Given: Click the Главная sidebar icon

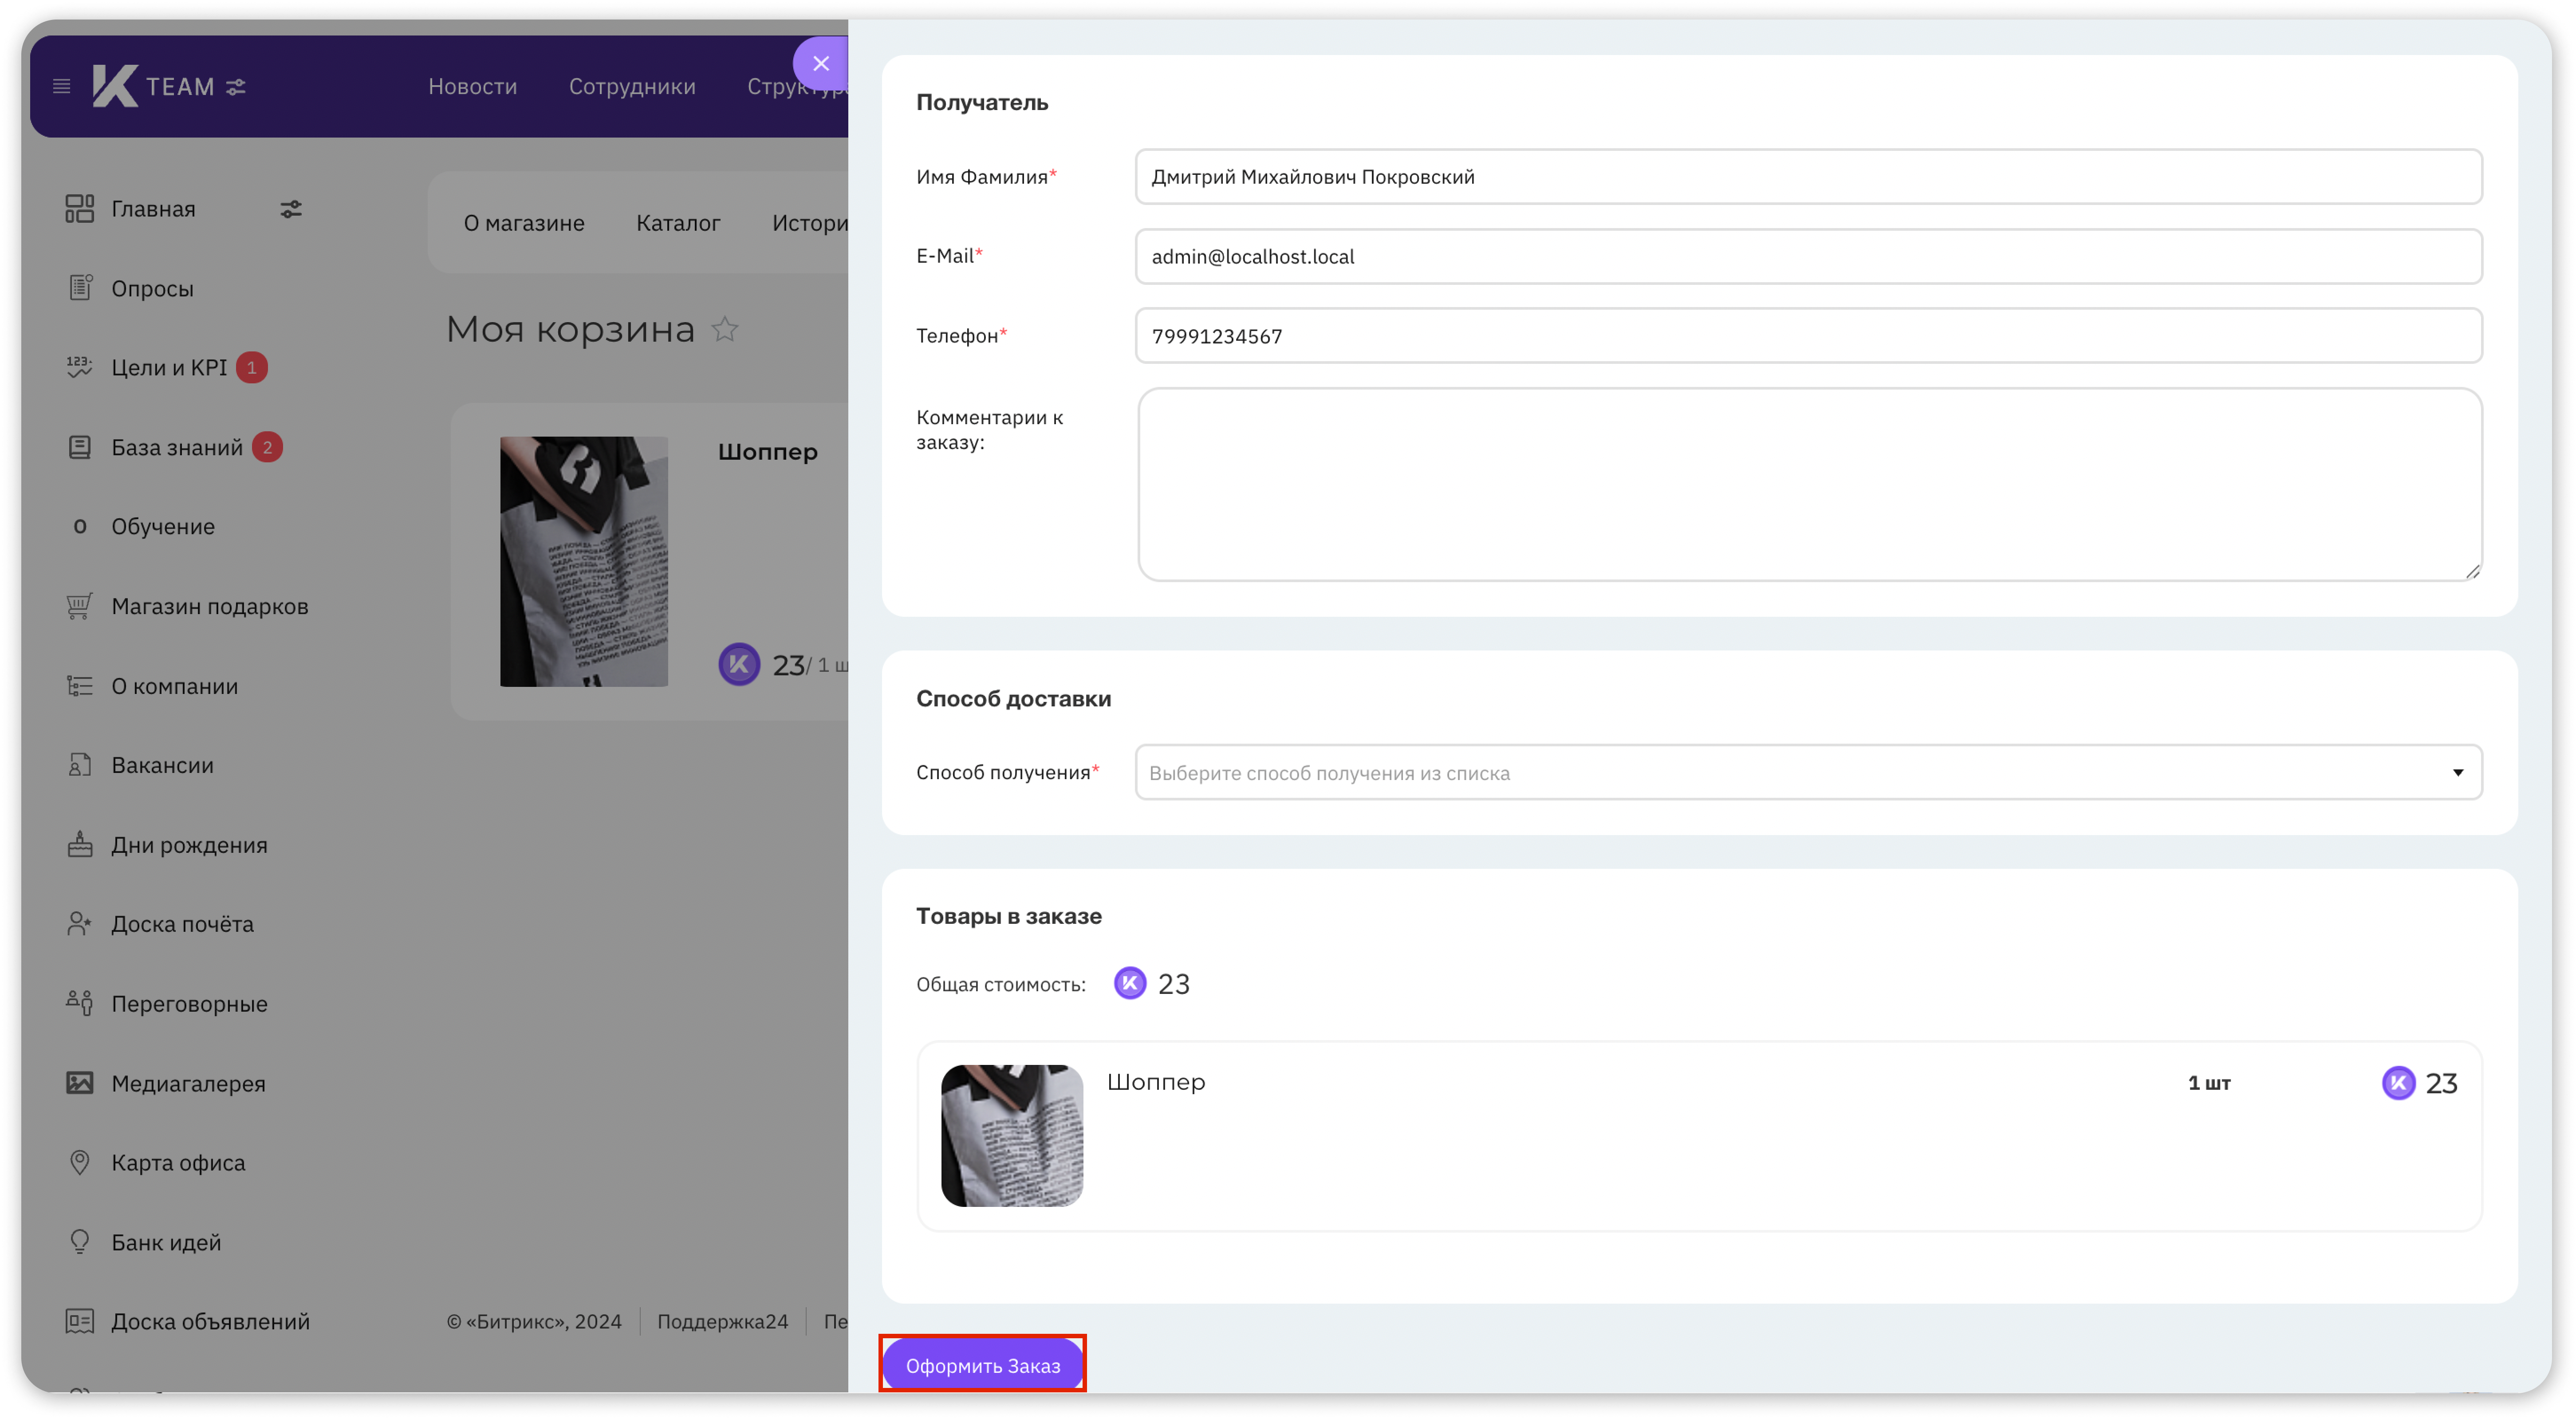Looking at the screenshot, I should point(79,208).
